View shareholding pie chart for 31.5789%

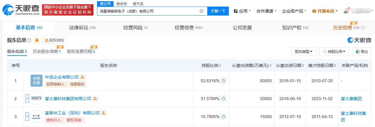coord(223,99)
